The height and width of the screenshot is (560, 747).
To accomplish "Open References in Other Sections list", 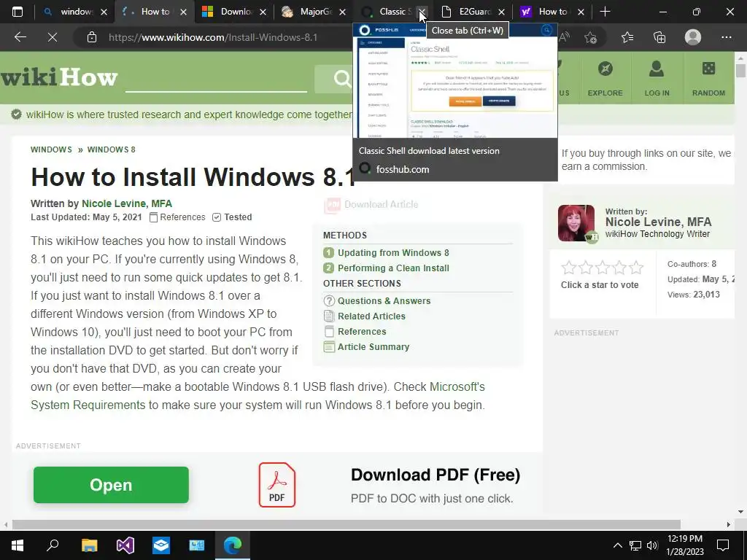I will (x=362, y=332).
